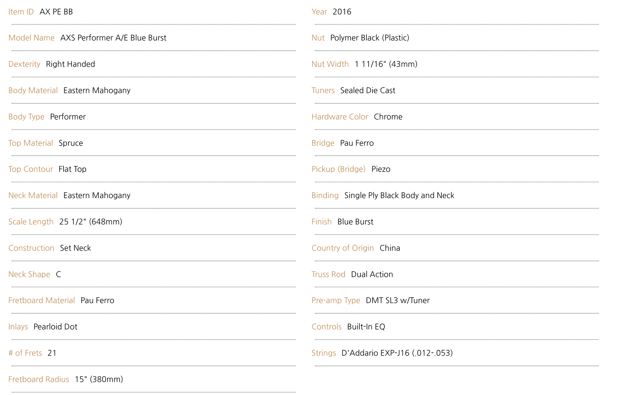This screenshot has height=395, width=628.
Task: Click the Scale Length value 25 1/2" (648mm)
Action: (91, 222)
